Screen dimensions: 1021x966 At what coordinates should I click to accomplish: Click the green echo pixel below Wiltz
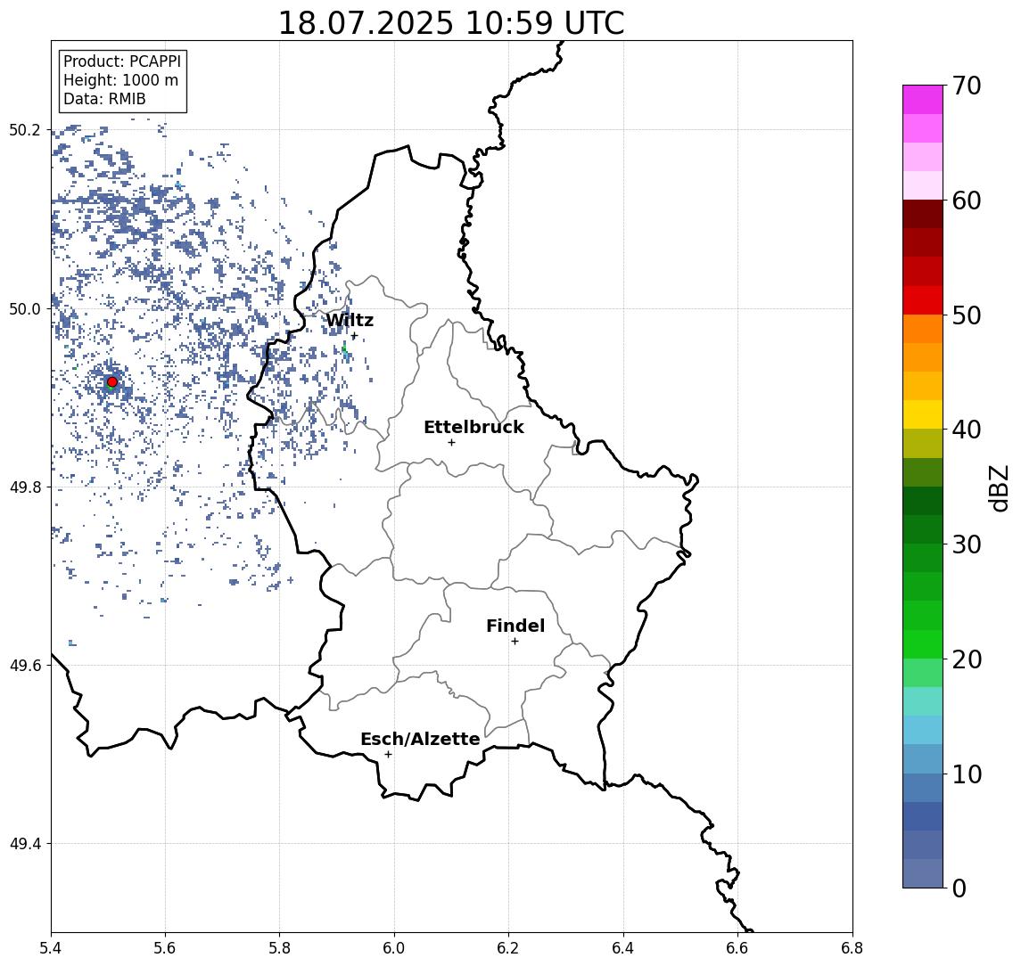click(344, 351)
